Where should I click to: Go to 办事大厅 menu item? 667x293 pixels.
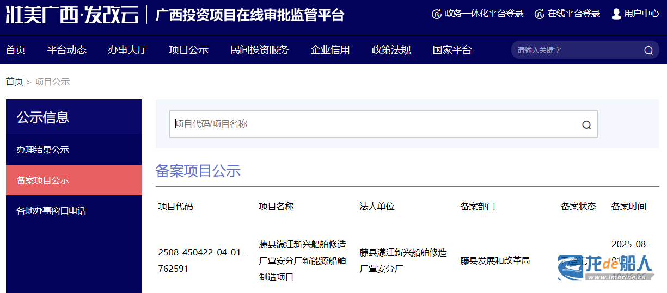(127, 50)
